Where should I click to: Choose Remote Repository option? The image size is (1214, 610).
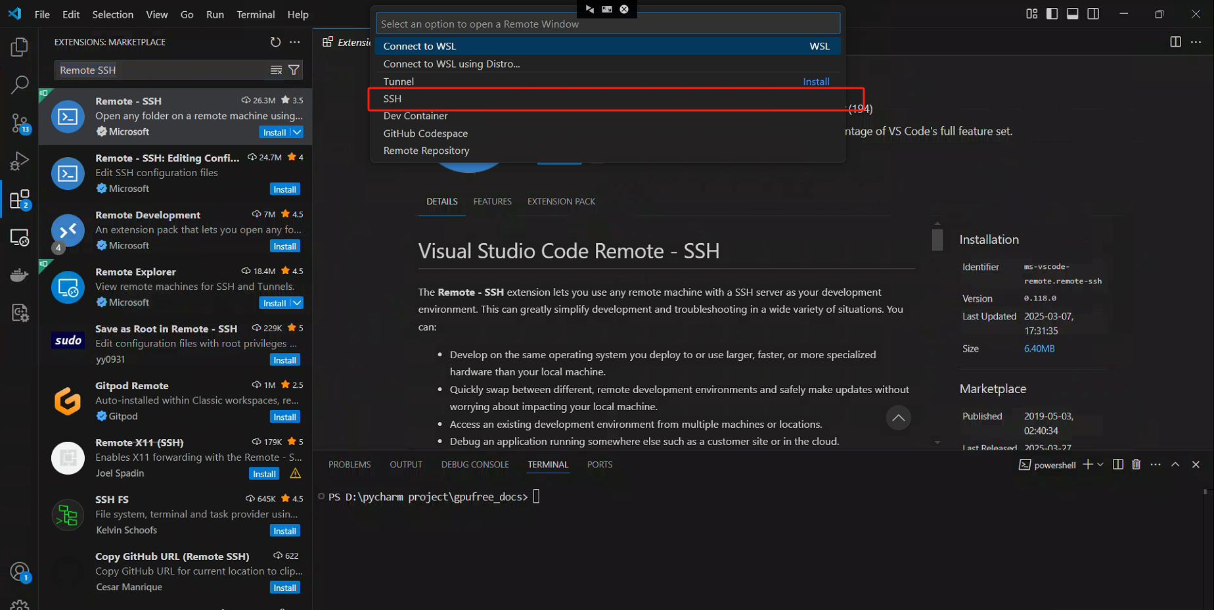point(608,151)
